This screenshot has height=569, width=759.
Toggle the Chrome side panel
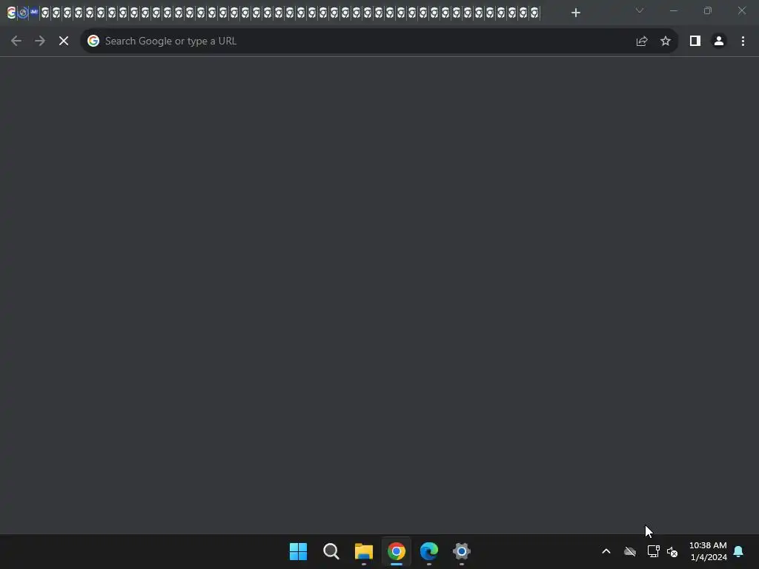click(x=695, y=41)
